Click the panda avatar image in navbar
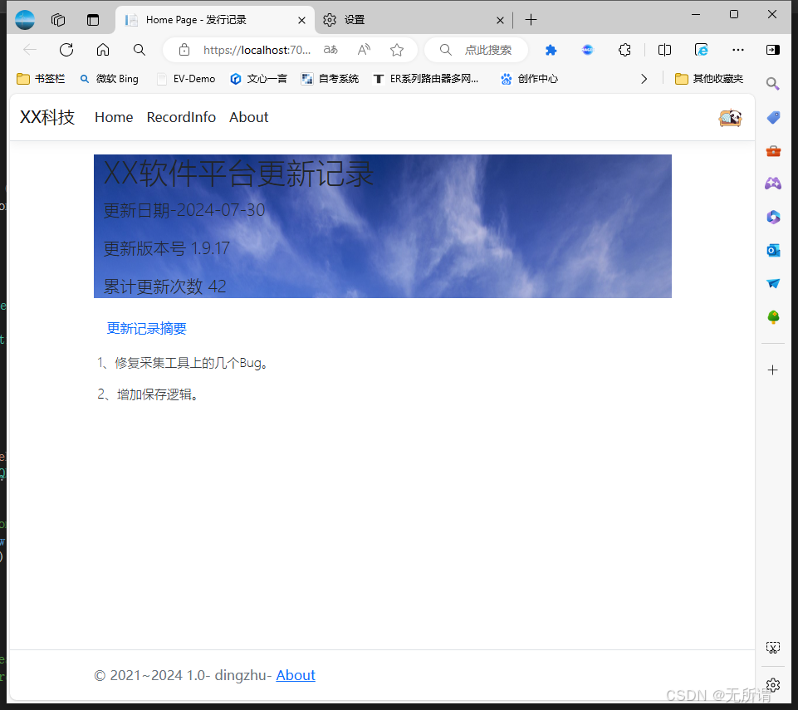 pos(730,118)
